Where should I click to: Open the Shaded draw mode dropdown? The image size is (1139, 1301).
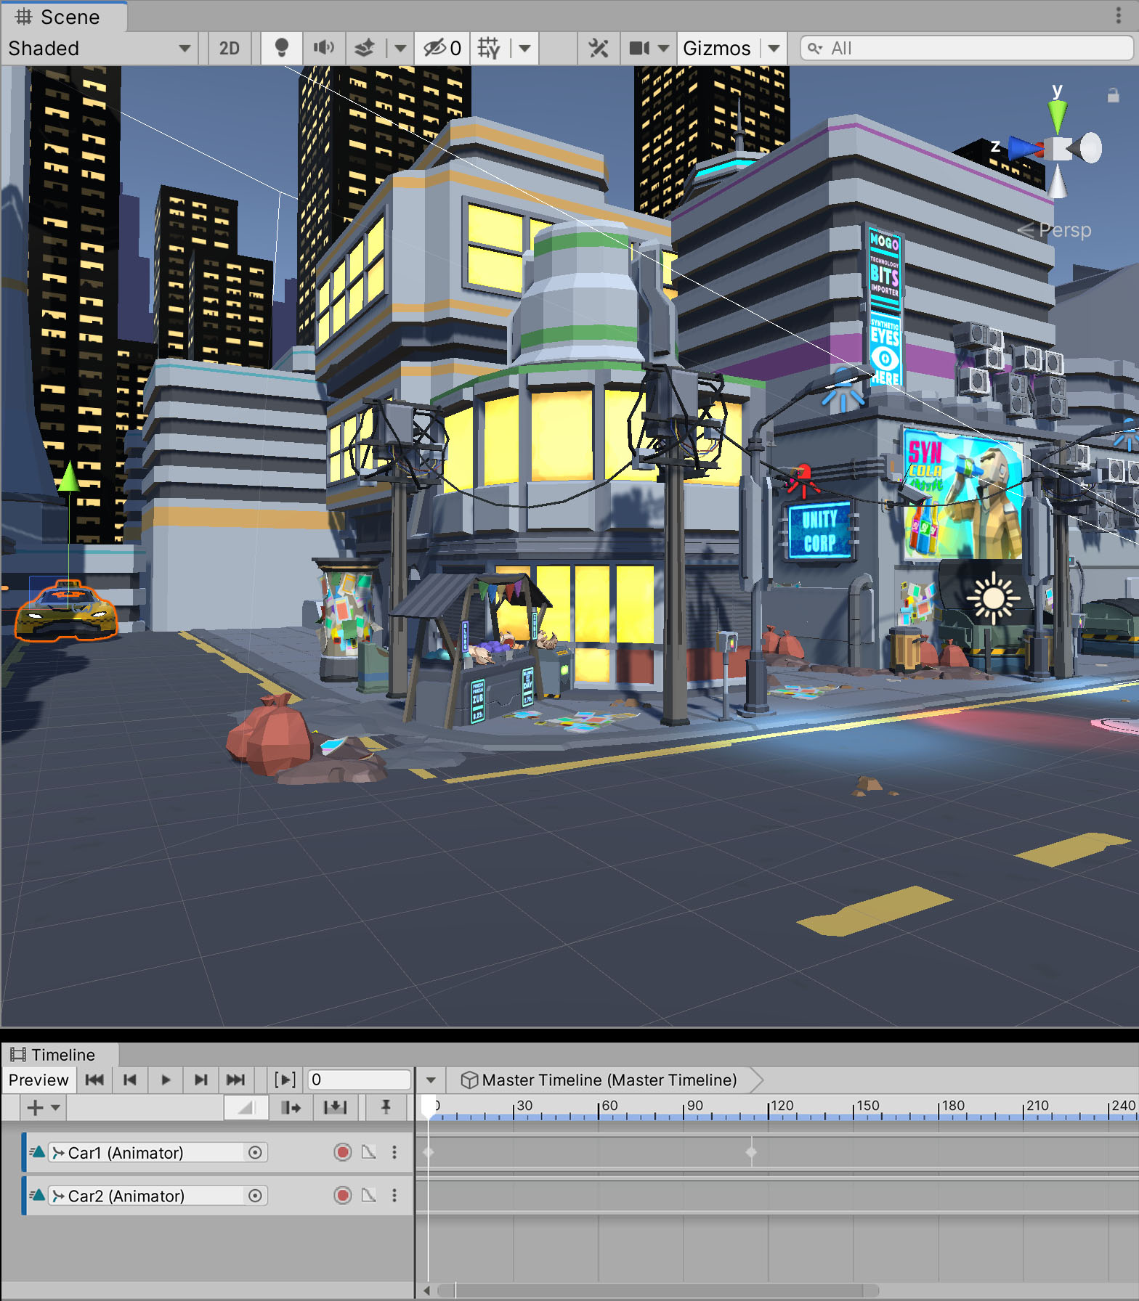pos(99,48)
